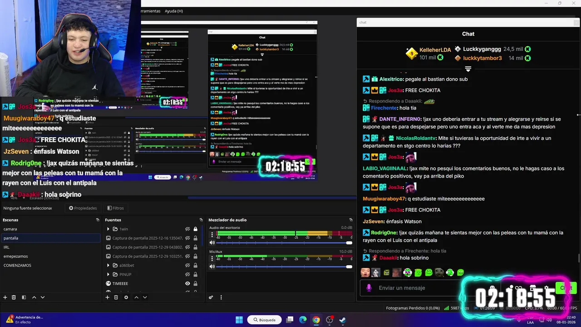Screen dimensions: 581x327
Task: Add a new scene with plus icon
Action: (x=5, y=297)
